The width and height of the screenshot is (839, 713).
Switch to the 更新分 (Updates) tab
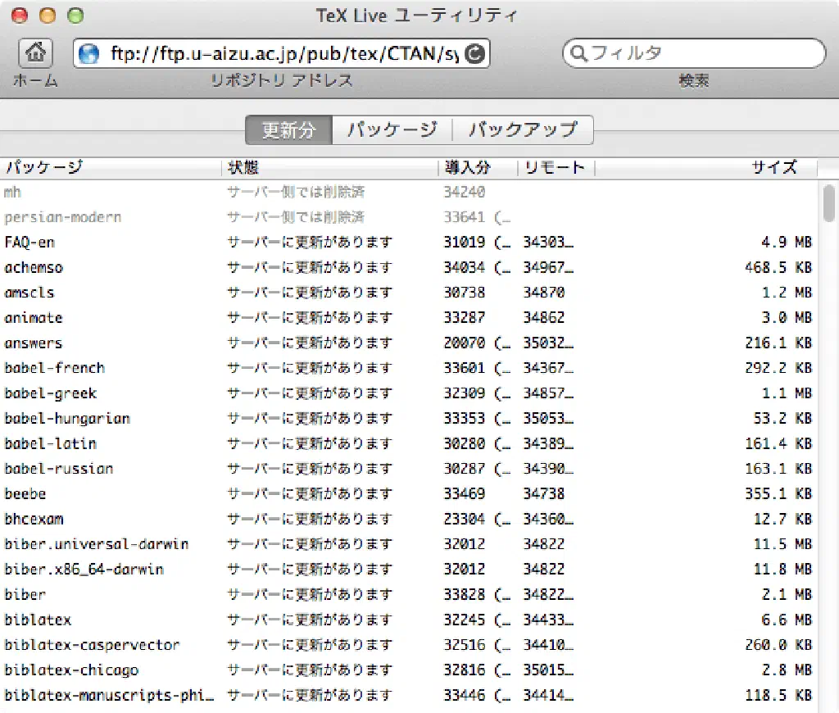(288, 130)
